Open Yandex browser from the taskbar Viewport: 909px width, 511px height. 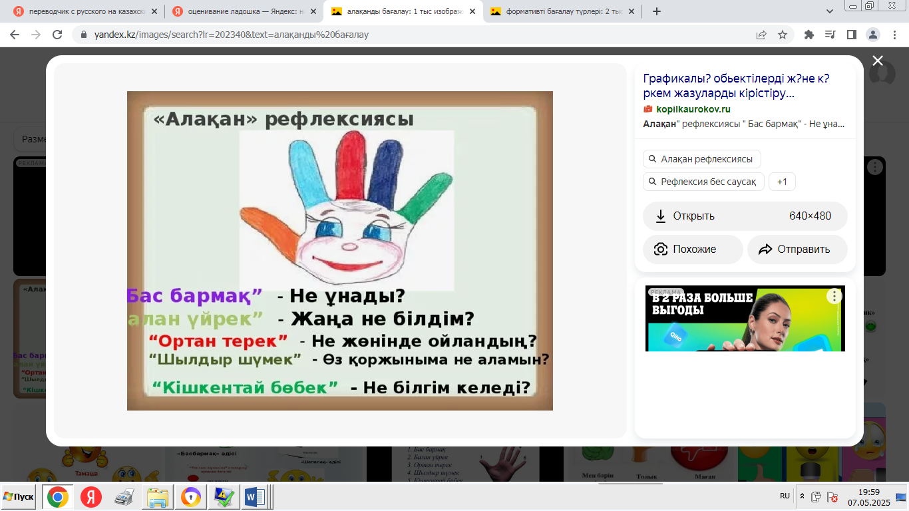coord(91,497)
